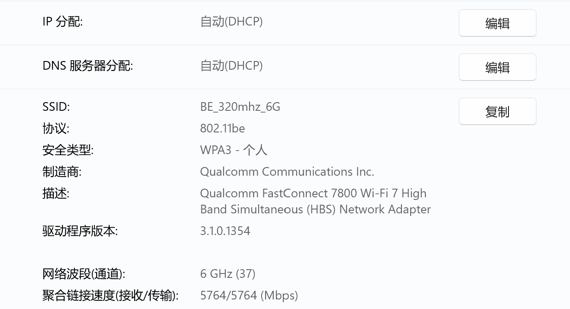Image resolution: width=570 pixels, height=309 pixels.
Task: Click the WPA3 - 个人 security value
Action: [233, 150]
